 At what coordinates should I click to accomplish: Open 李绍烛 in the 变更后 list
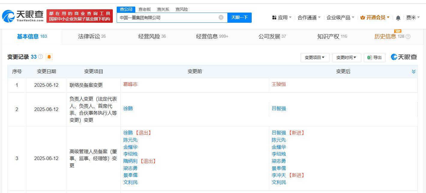279,154
